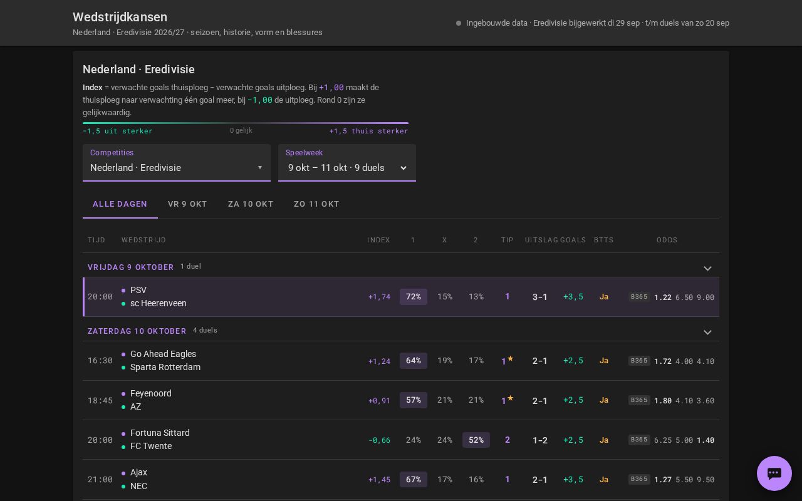Image resolution: width=802 pixels, height=501 pixels.
Task: Click Sparta Rotterdam team name
Action: [165, 367]
